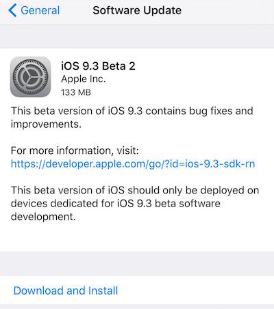Viewport: 274px width, 309px height.
Task: Tap the Apple Inc. publisher label
Action: (x=84, y=79)
